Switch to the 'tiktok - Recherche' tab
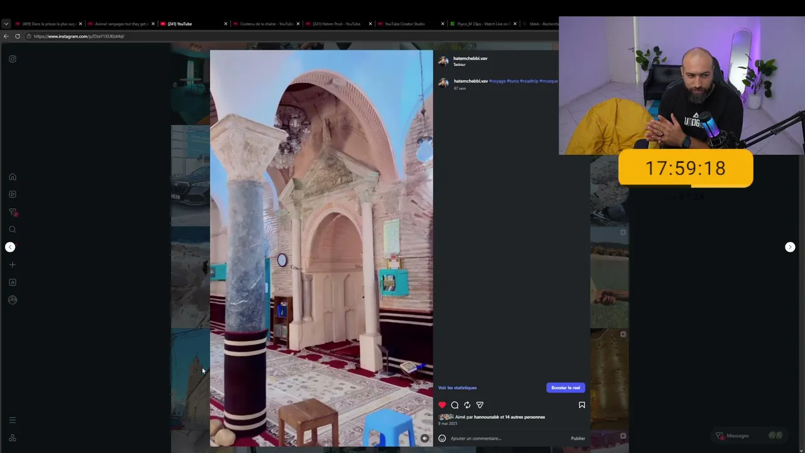This screenshot has width=805, height=453. click(540, 24)
